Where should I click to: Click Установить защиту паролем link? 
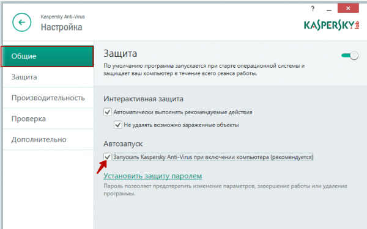152,176
